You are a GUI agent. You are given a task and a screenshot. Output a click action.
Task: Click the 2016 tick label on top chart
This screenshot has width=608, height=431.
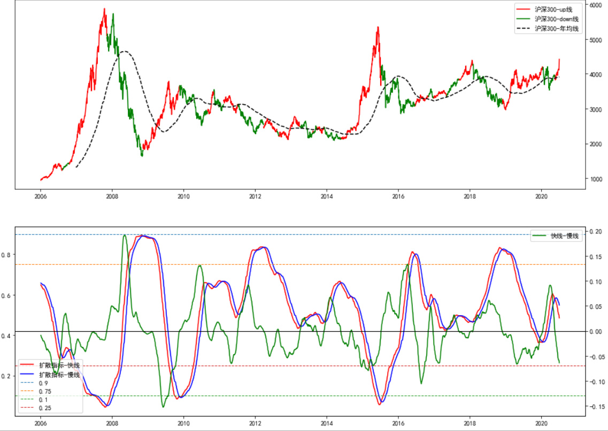[398, 195]
